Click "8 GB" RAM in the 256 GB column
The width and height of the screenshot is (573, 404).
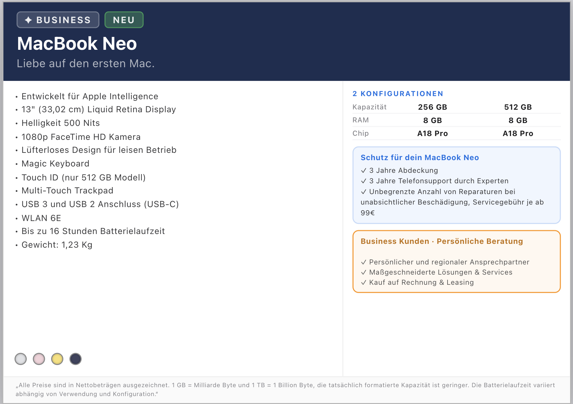pos(433,121)
